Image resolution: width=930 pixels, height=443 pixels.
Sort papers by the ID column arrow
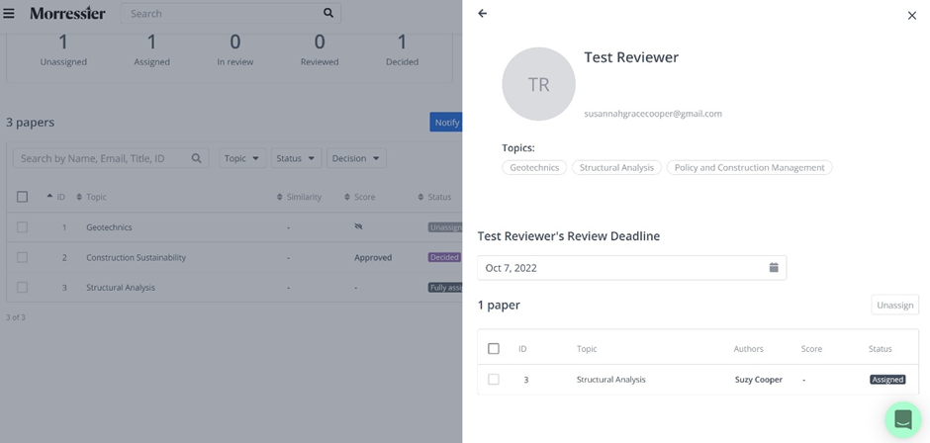tap(50, 197)
